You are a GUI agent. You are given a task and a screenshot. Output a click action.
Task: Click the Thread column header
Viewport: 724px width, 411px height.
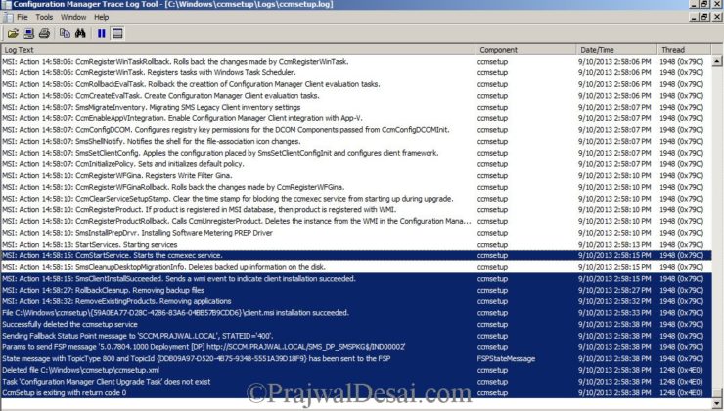tap(683, 50)
